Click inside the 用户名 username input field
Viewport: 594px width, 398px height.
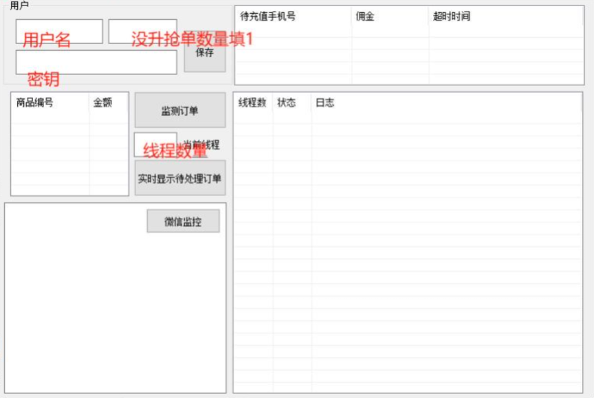click(x=58, y=30)
